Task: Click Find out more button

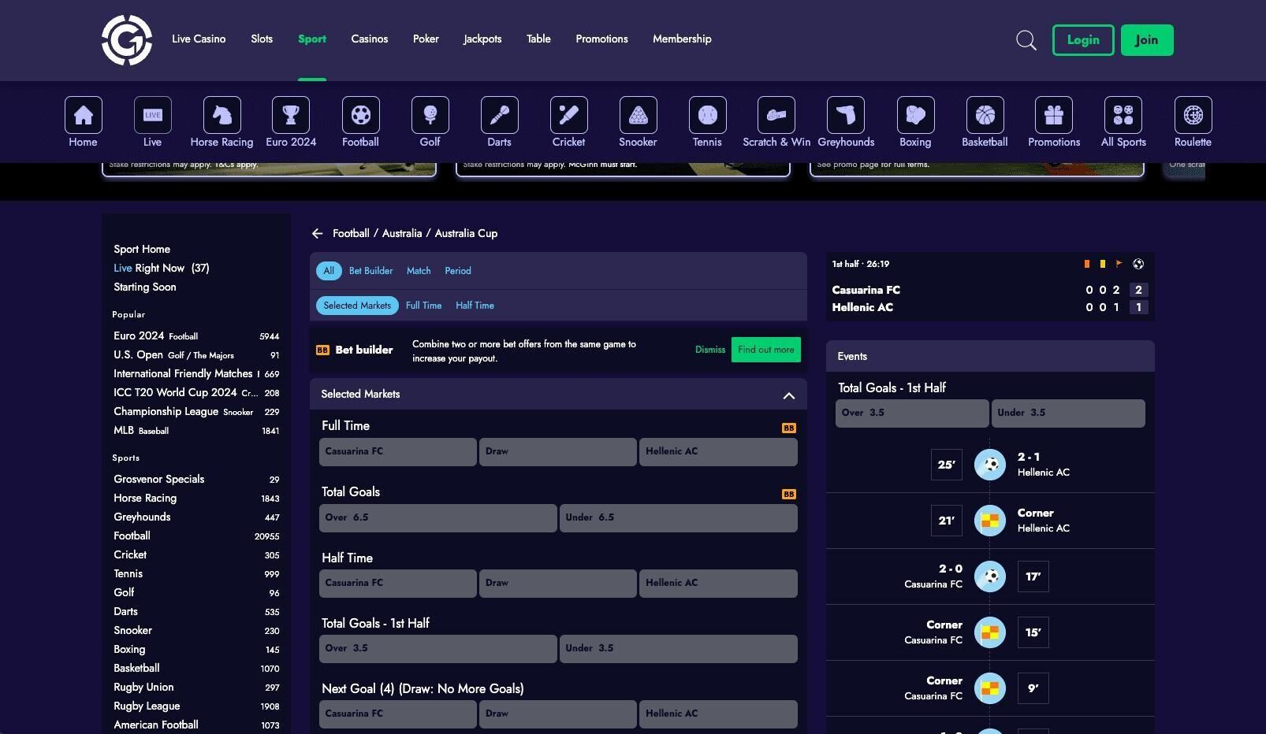Action: [x=766, y=350]
